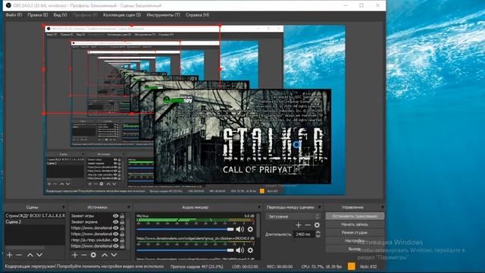Click the Управление panel float icon

[382, 207]
